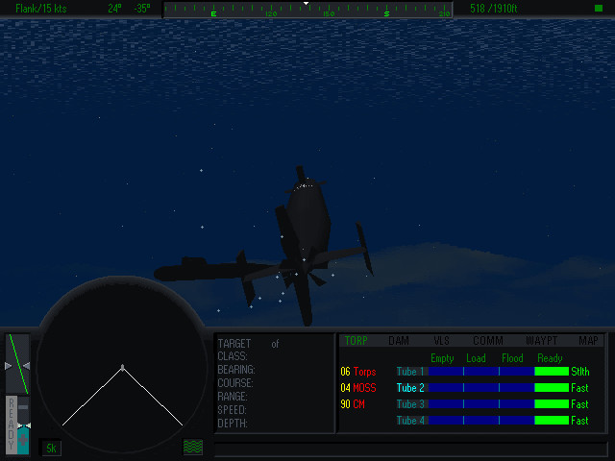Toggle the 5k sonar range button
The width and height of the screenshot is (615, 461).
[x=51, y=449]
